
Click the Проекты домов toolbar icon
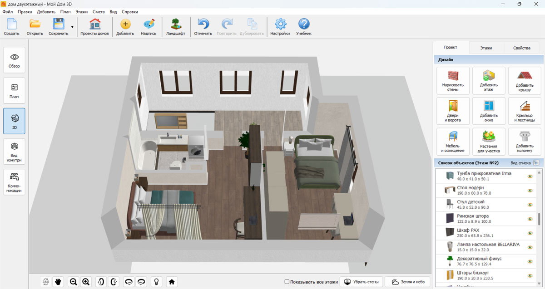click(94, 27)
